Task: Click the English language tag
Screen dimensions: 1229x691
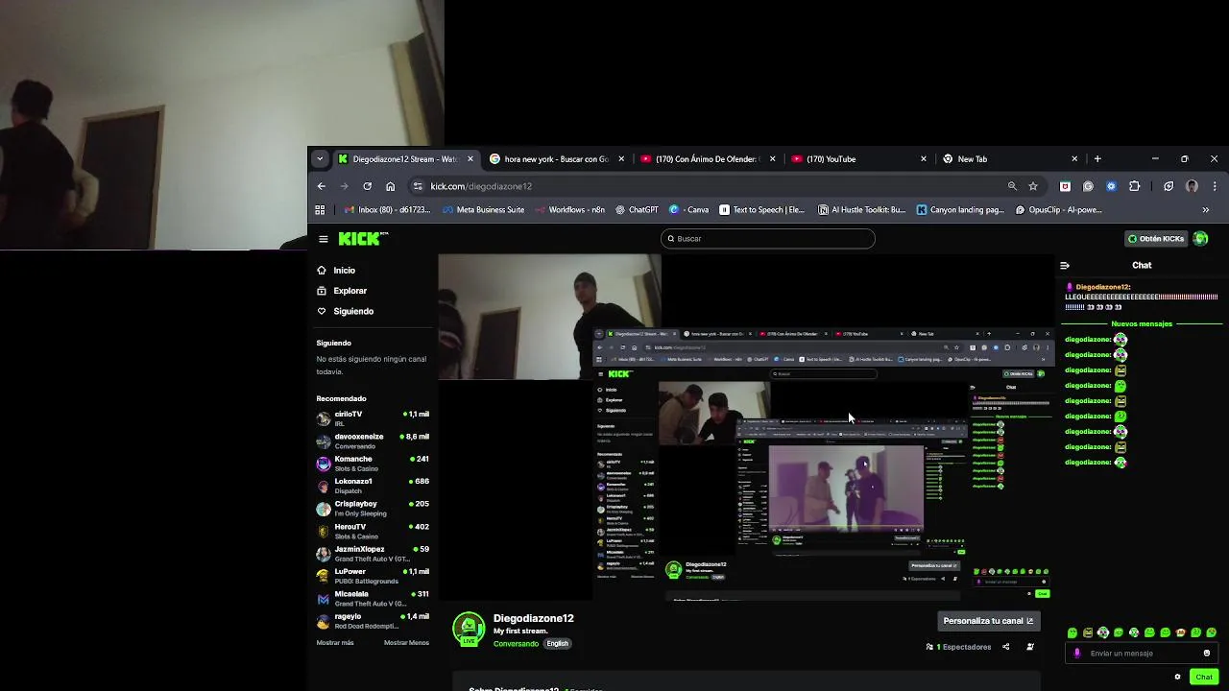Action: click(x=557, y=644)
